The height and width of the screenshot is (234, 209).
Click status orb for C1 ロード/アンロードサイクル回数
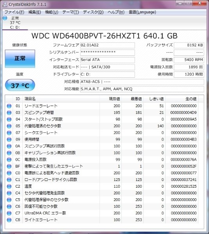point(9,180)
